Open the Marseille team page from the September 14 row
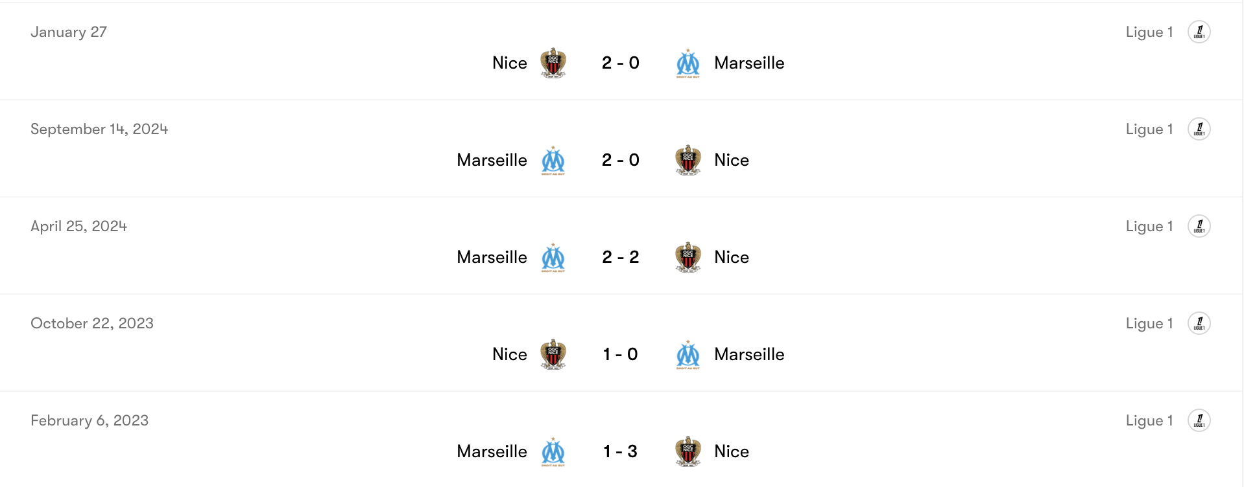 (492, 160)
